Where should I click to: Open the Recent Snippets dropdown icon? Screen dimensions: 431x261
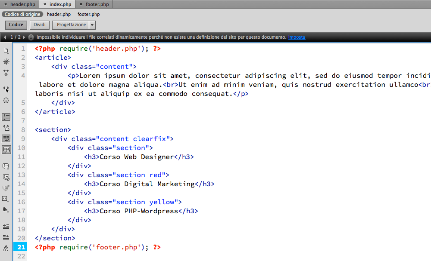pyautogui.click(x=6, y=199)
